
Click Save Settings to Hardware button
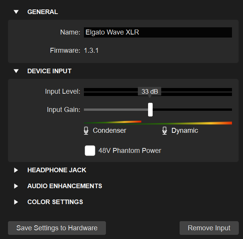[x=57, y=228]
